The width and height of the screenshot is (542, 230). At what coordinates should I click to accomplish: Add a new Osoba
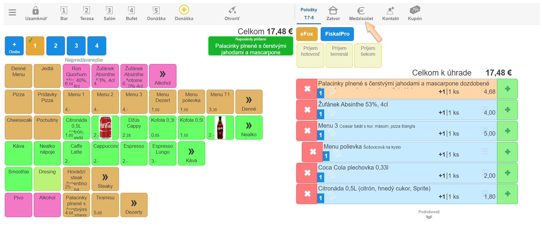pos(14,46)
